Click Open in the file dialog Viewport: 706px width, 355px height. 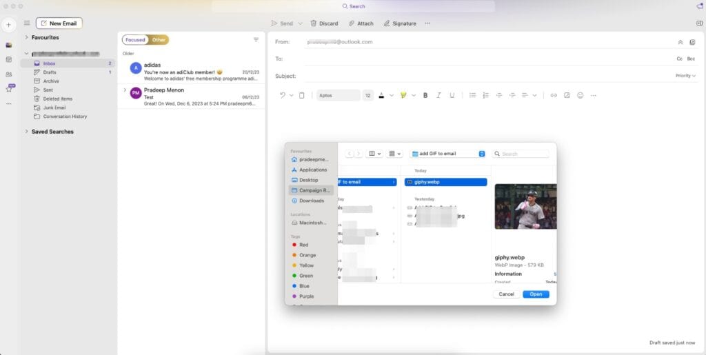click(x=536, y=294)
